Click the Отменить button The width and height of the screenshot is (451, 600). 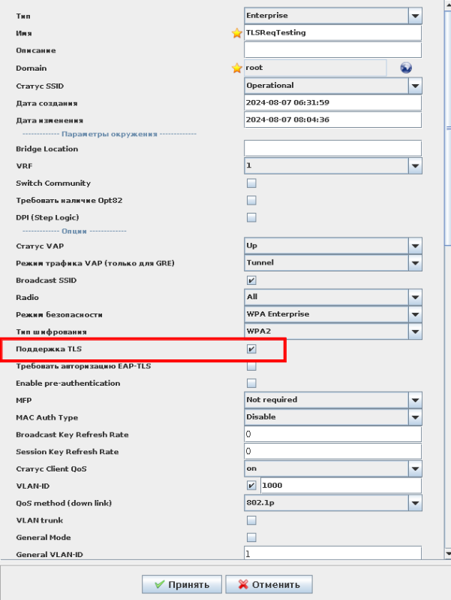(x=269, y=584)
